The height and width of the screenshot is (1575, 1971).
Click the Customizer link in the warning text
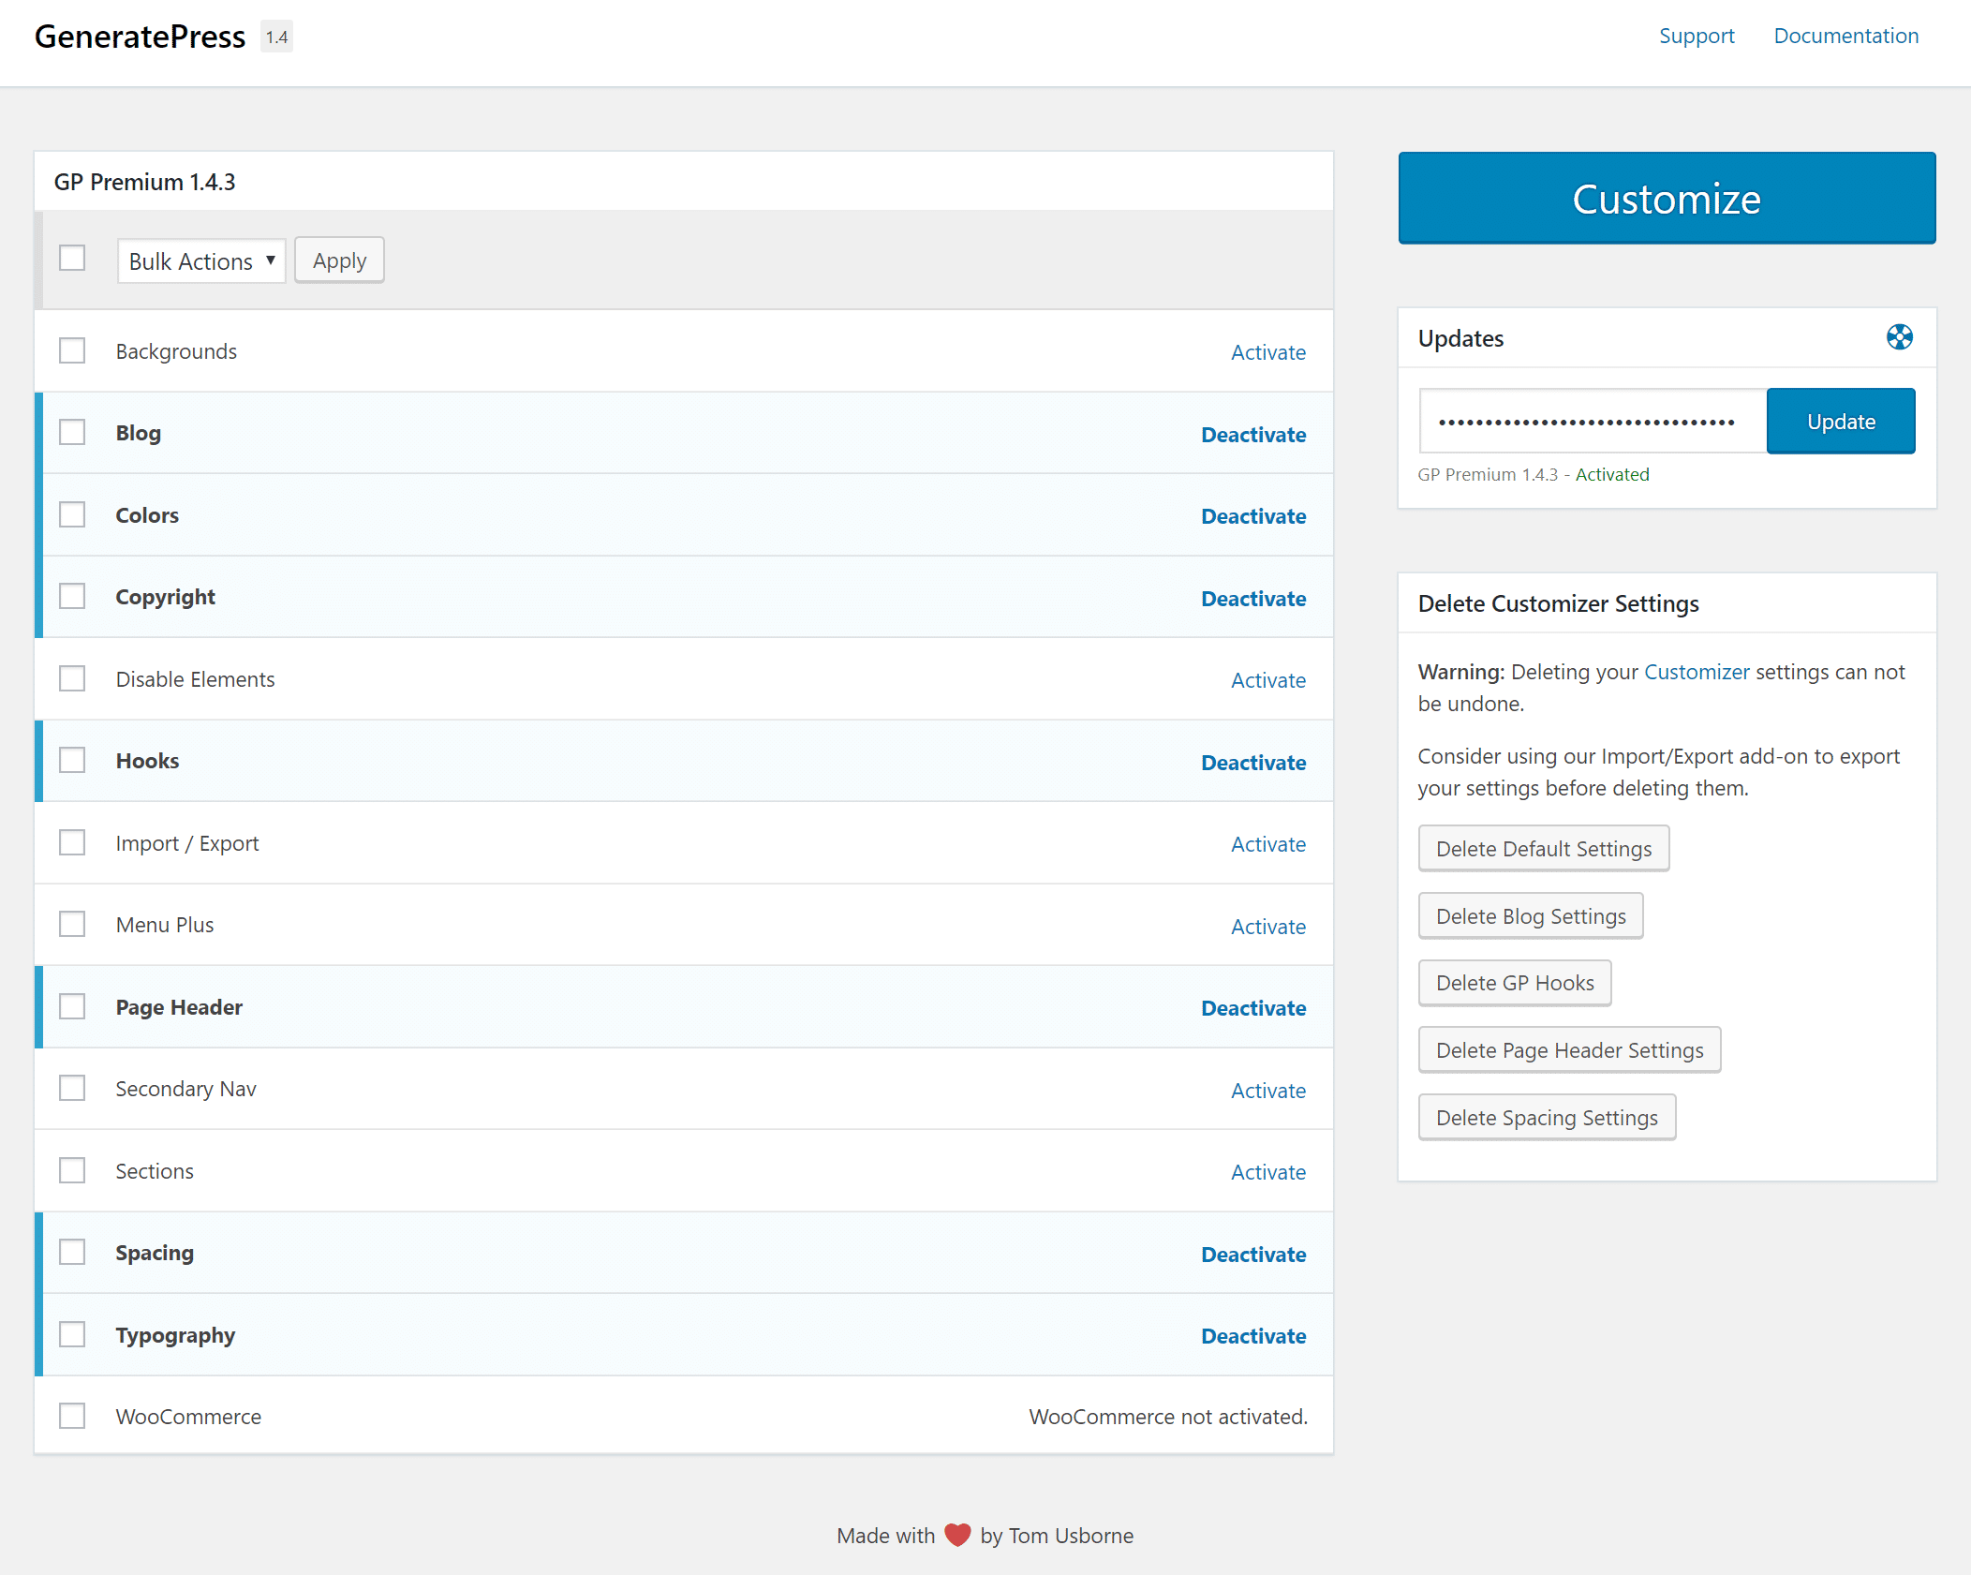1697,671
